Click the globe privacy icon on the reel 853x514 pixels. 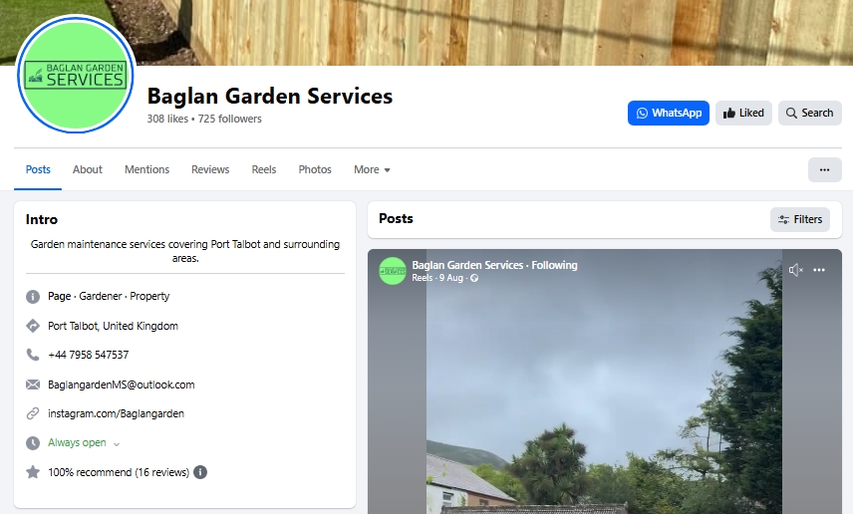[474, 278]
